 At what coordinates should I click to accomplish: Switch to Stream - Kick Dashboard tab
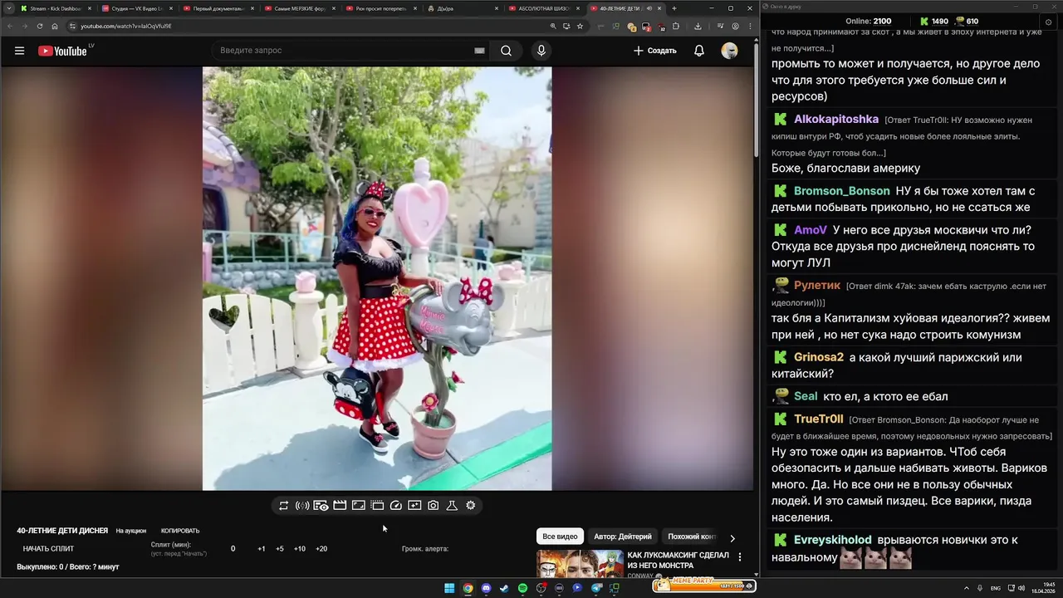54,8
